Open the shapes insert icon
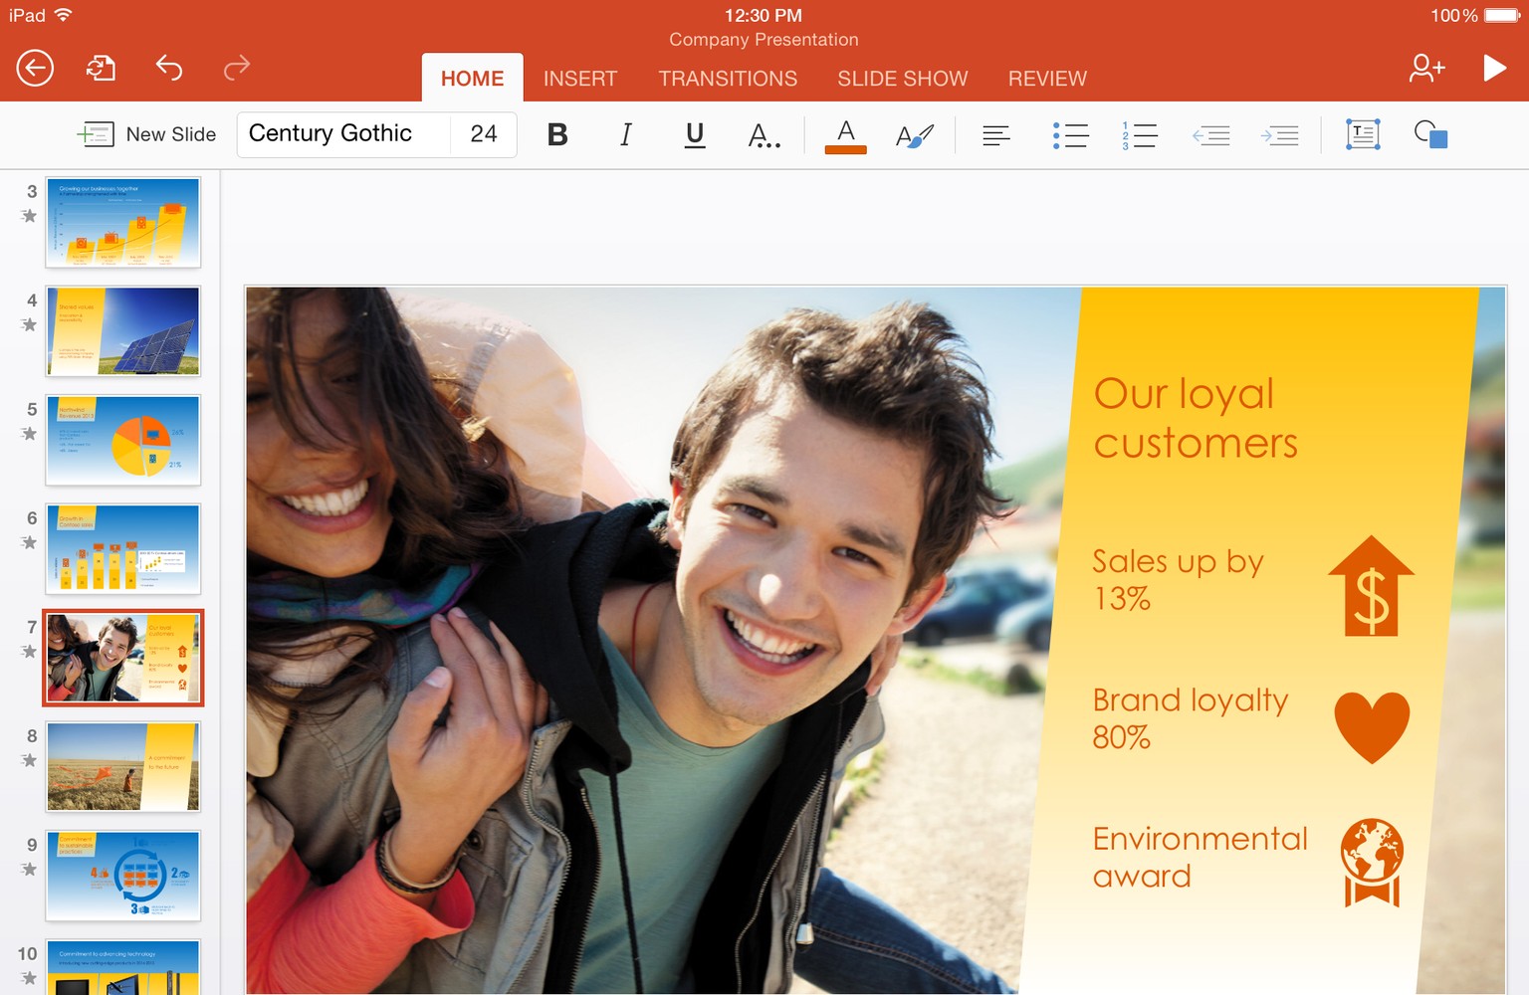Image resolution: width=1529 pixels, height=995 pixels. [x=1430, y=134]
